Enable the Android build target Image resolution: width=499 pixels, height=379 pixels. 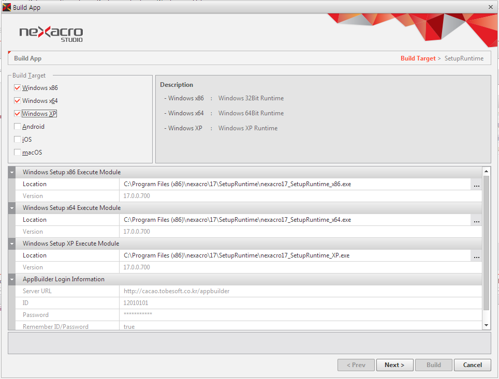(18, 127)
